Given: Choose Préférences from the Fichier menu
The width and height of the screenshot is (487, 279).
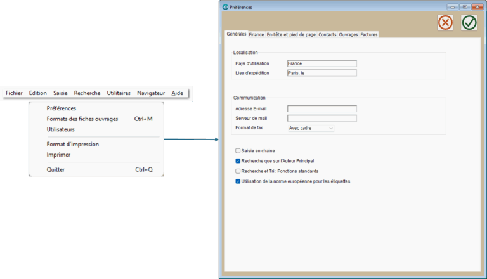Looking at the screenshot, I should (x=62, y=108).
